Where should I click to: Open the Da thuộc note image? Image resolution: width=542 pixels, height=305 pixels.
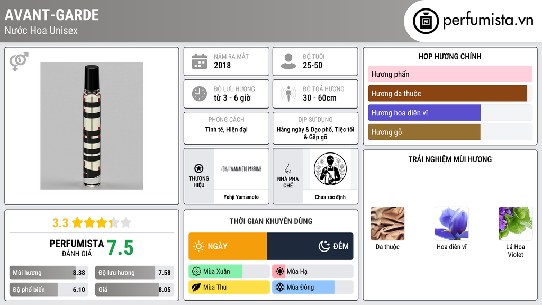(x=387, y=223)
